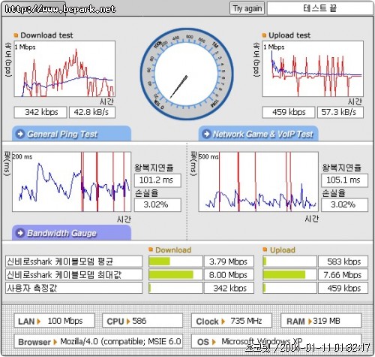This screenshot has width=375, height=357.
Task: Click the orange arrow next to OS
Action: [x=214, y=342]
